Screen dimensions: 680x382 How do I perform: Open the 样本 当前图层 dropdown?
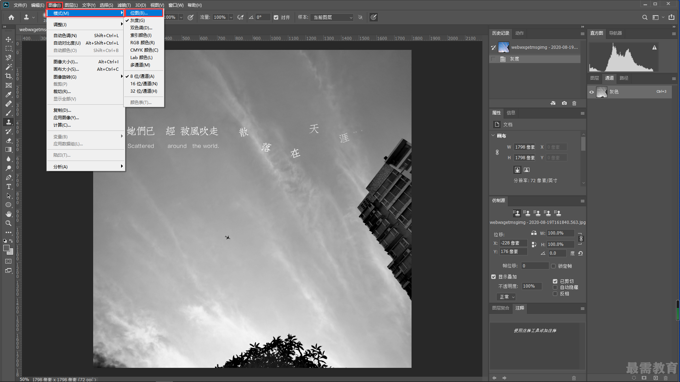(x=332, y=17)
